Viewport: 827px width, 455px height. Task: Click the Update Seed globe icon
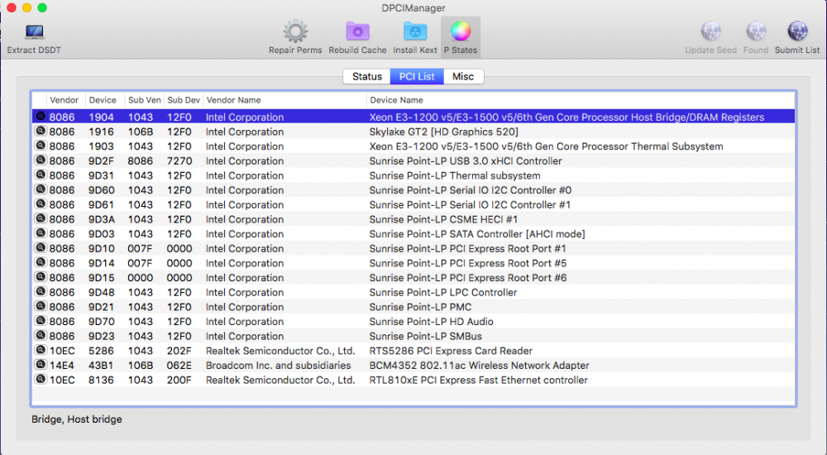pos(710,31)
